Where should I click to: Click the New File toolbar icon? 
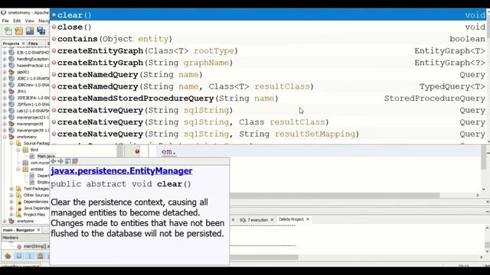8,31
